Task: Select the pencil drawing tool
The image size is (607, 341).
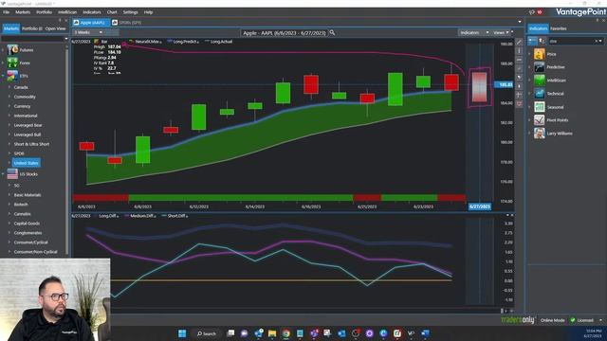Action: coord(519,42)
